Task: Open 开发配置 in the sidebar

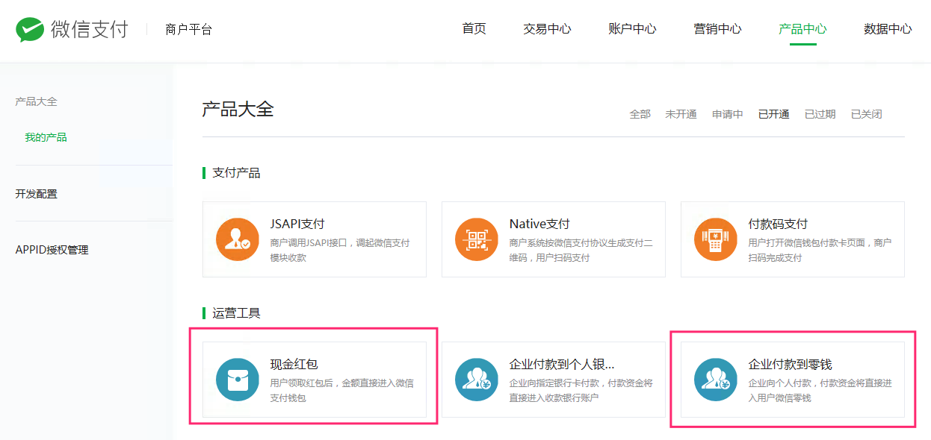Action: [37, 194]
